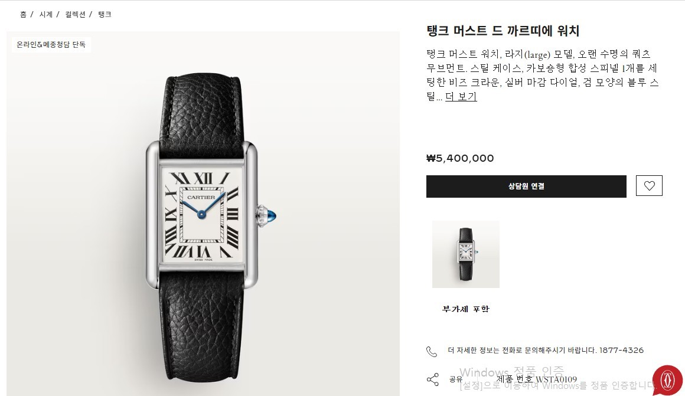Image resolution: width=685 pixels, height=396 pixels.
Task: Click the share icon
Action: pyautogui.click(x=432, y=379)
